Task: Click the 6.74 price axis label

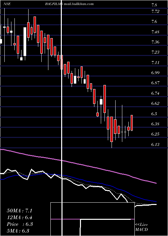Action: 155,93
